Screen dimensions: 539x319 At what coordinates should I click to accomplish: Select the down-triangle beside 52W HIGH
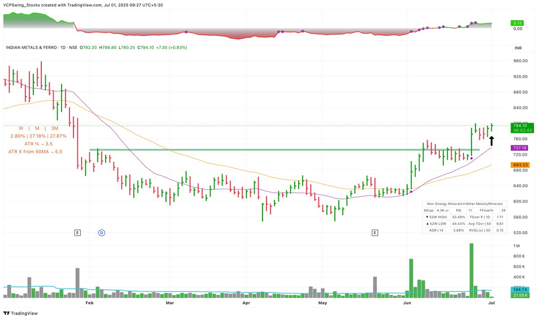(x=427, y=217)
